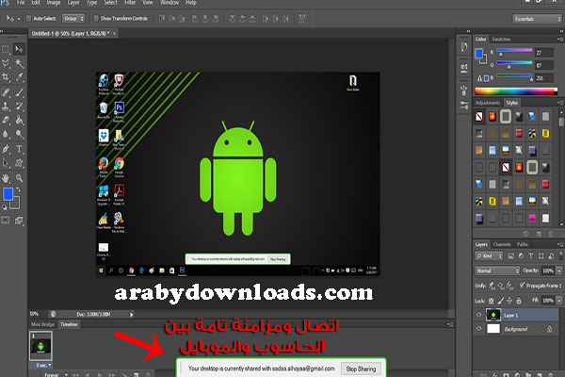This screenshot has width=565, height=377.
Task: Click the lock transparent pixels icon
Action: click(491, 301)
